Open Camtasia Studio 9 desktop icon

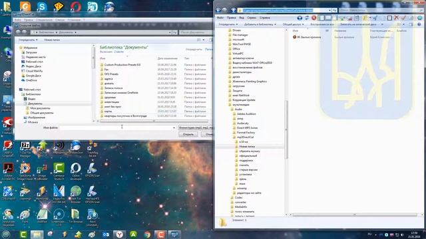click(x=59, y=171)
